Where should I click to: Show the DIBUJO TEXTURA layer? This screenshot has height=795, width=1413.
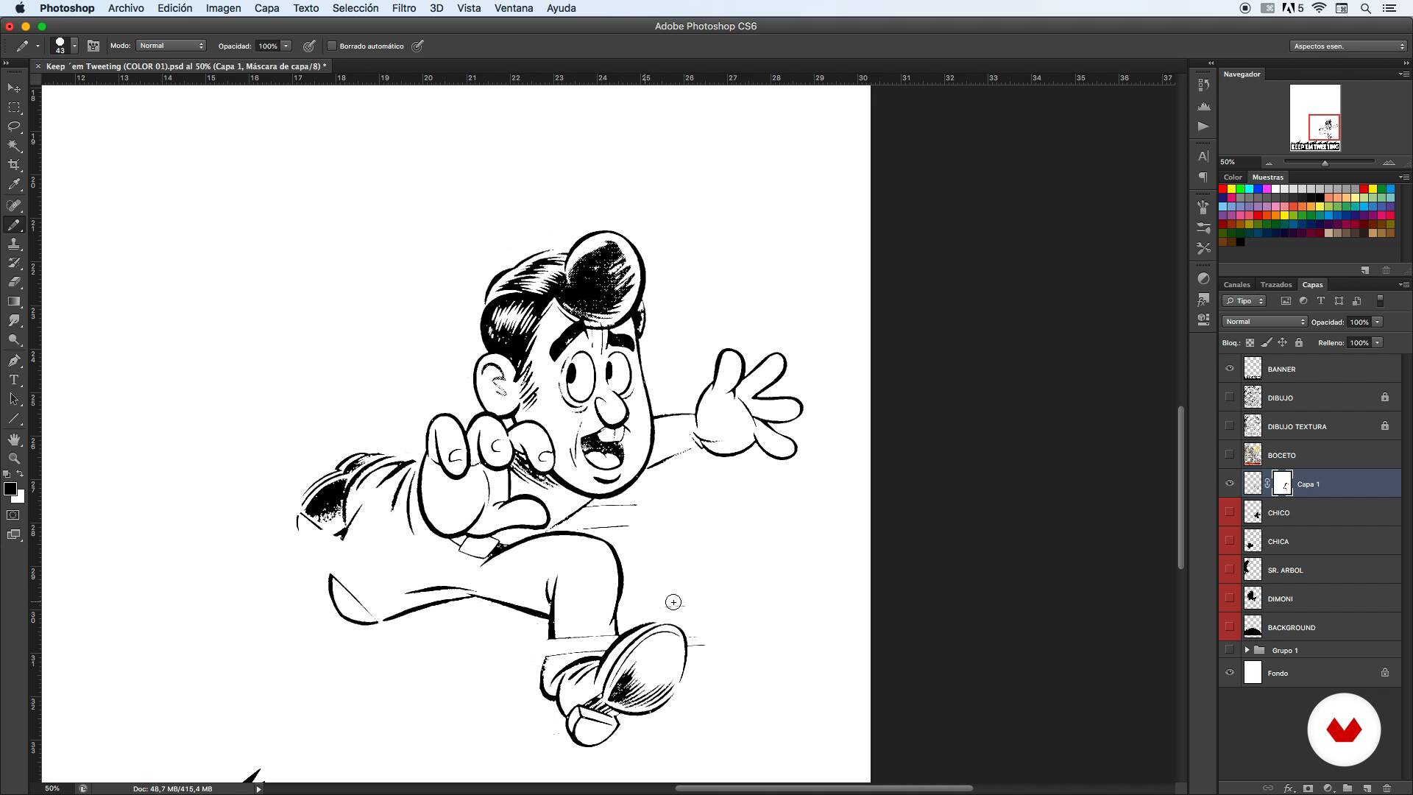(1229, 426)
